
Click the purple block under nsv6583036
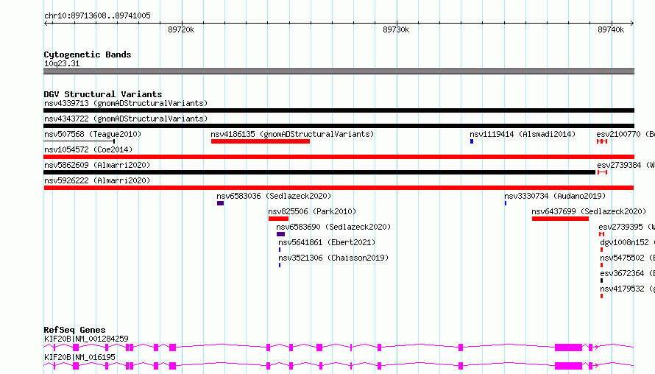(221, 203)
